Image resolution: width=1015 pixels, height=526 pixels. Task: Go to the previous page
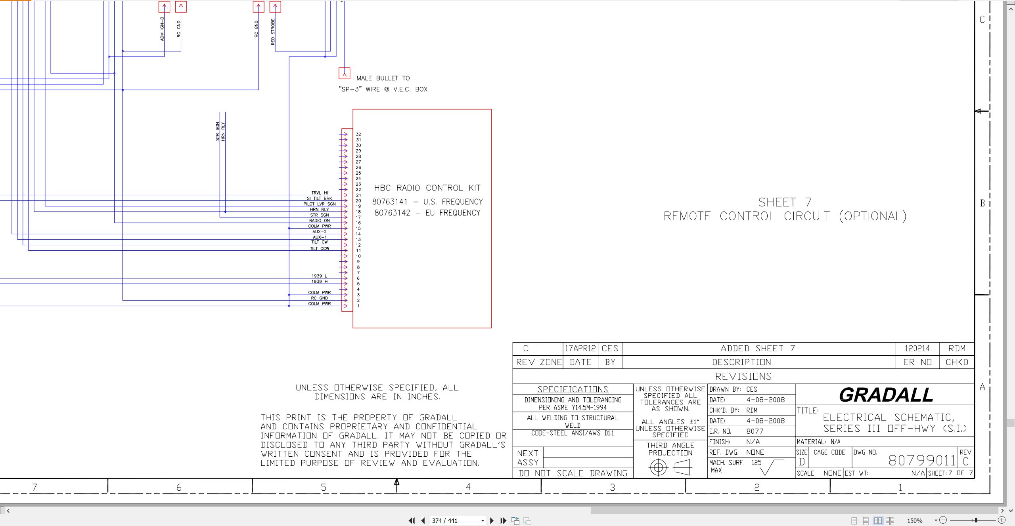pyautogui.click(x=423, y=520)
